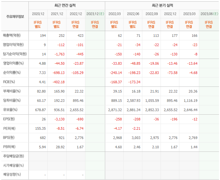Click the 당기순이익 value -8

(x=196, y=54)
